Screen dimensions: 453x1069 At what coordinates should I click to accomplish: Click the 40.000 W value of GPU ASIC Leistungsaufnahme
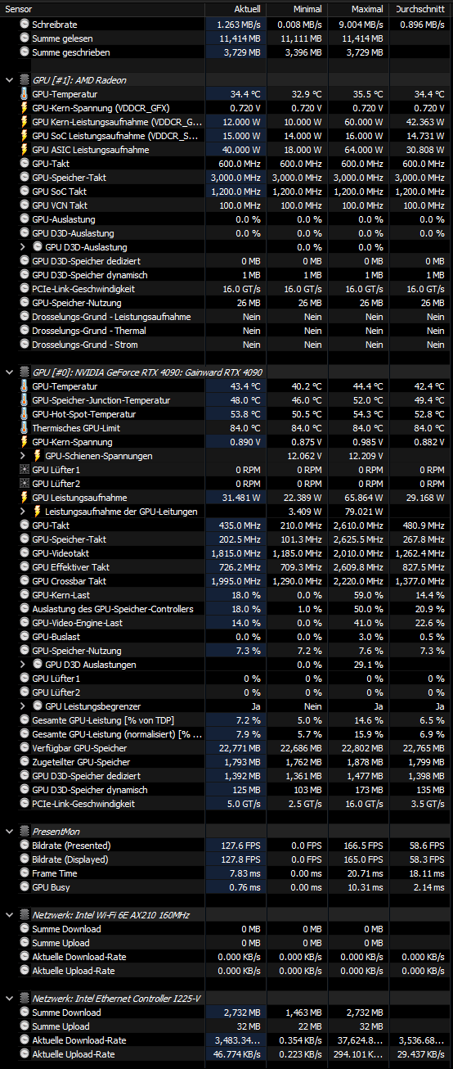tap(242, 150)
